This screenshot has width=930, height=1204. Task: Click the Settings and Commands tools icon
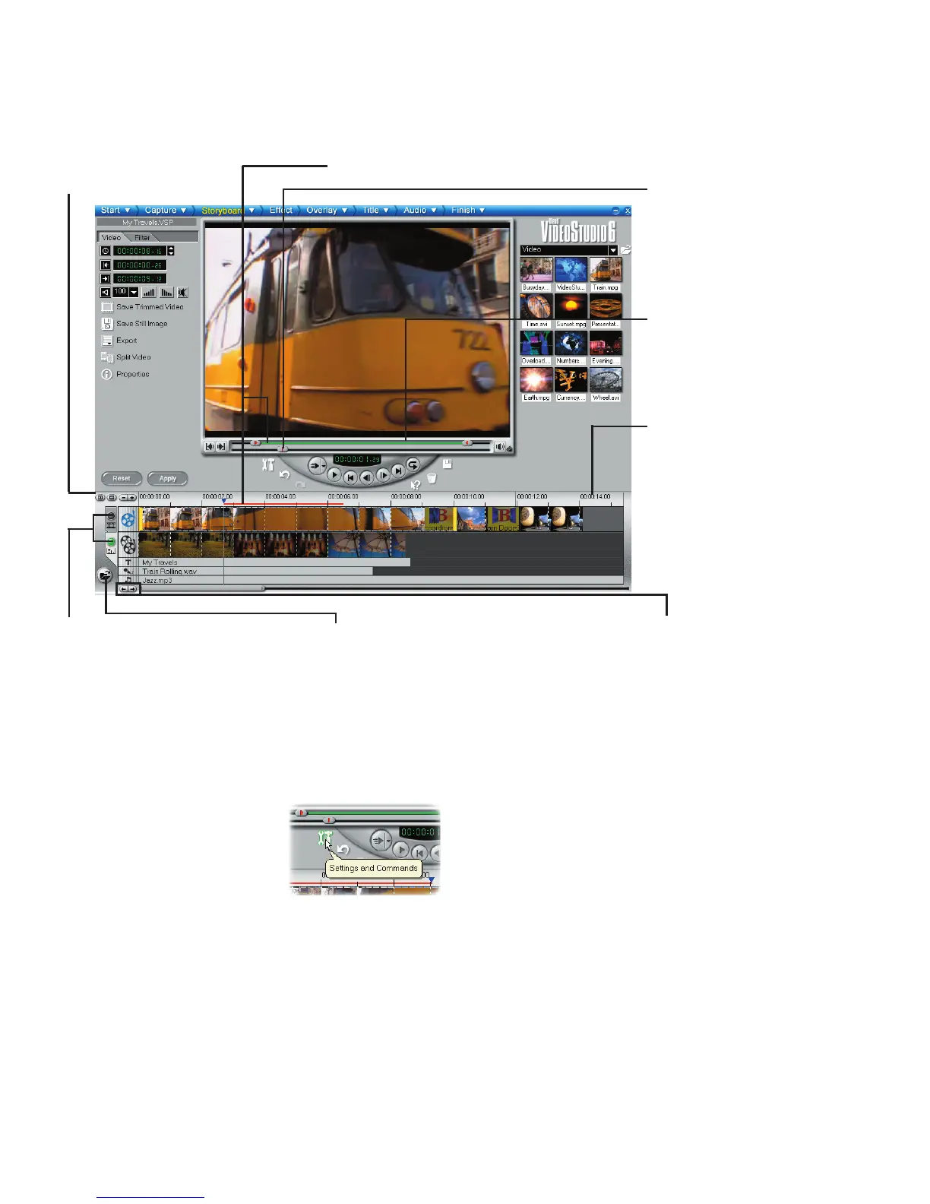coord(267,465)
